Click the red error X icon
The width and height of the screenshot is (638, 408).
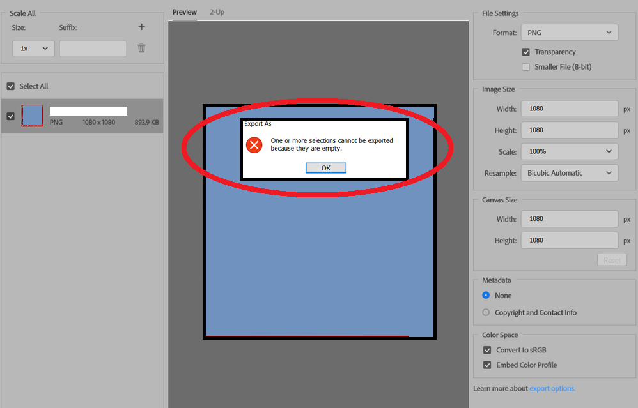254,145
